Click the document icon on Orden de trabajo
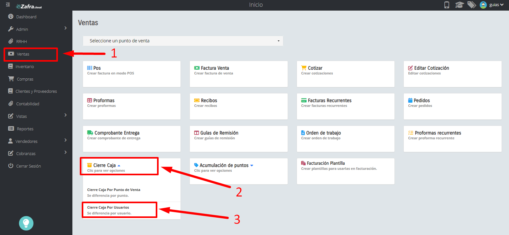 [x=303, y=133]
